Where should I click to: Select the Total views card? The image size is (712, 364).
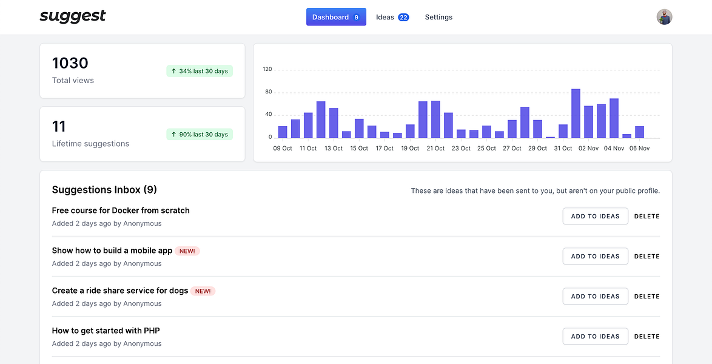pyautogui.click(x=142, y=71)
